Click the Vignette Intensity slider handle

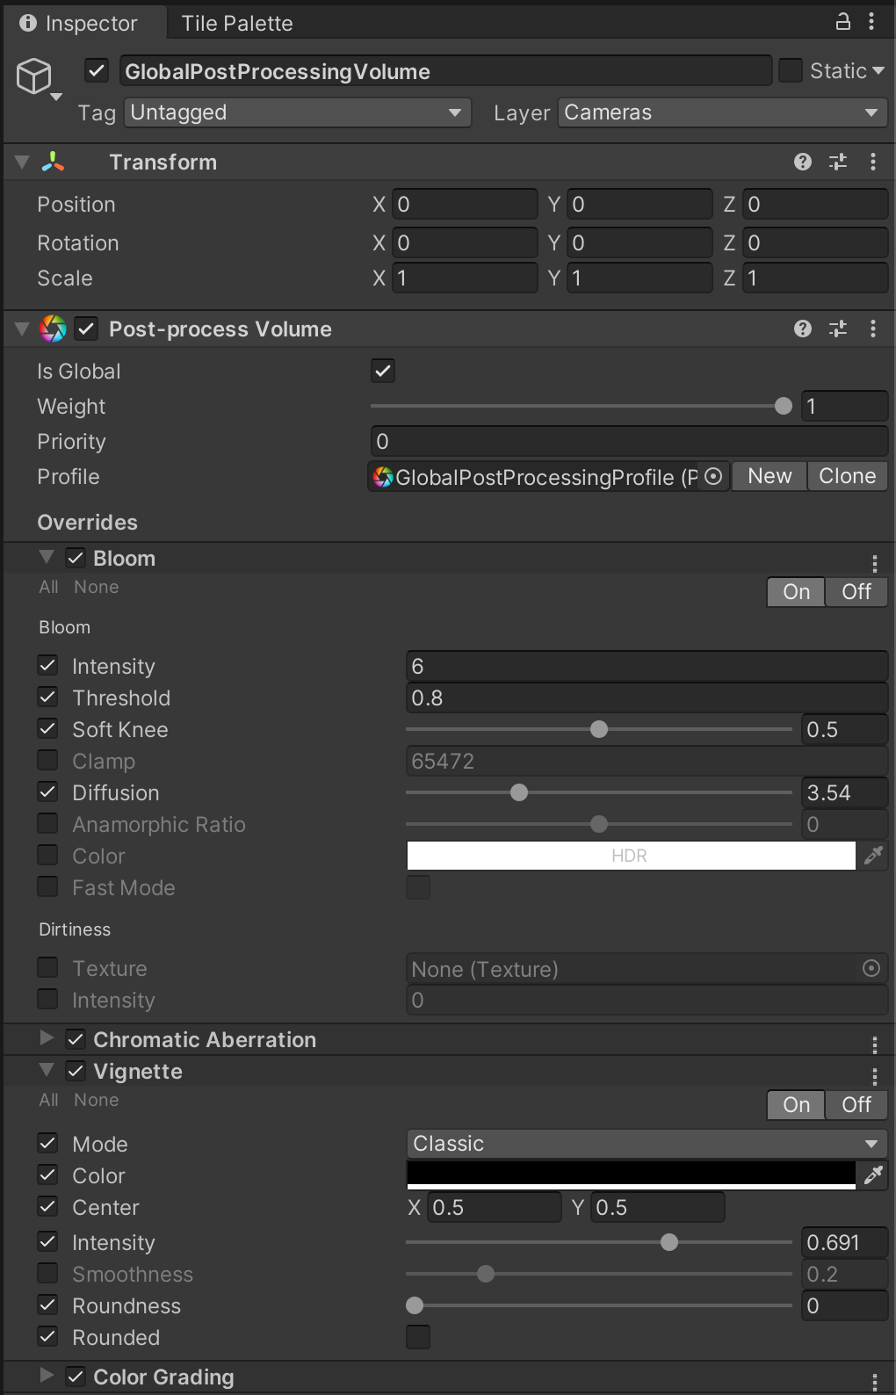coord(669,1242)
